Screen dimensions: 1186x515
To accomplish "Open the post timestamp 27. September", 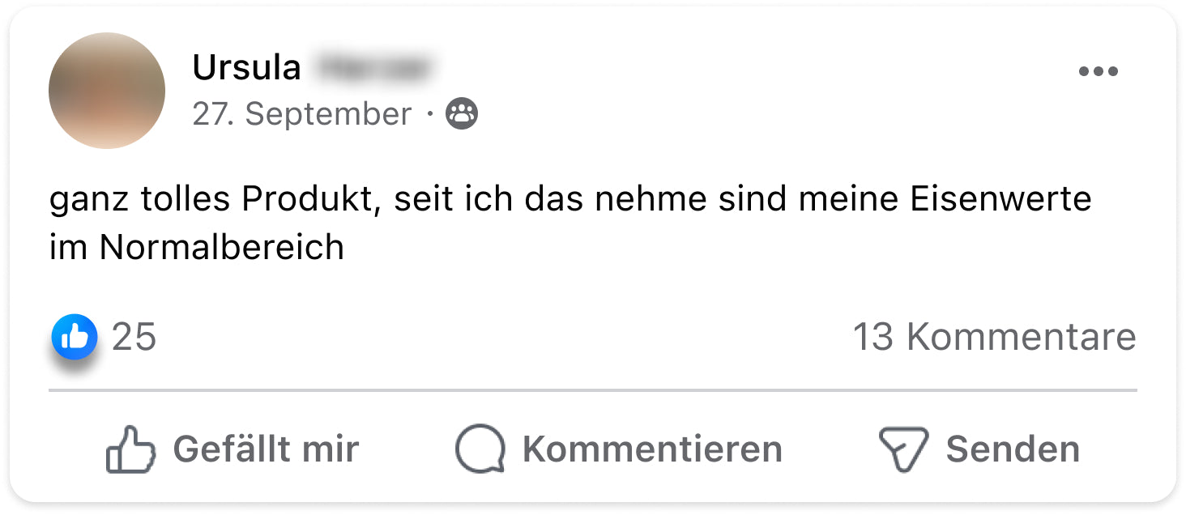I will coord(301,114).
